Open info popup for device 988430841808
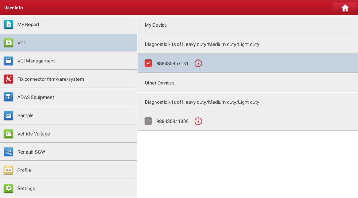 (x=198, y=121)
